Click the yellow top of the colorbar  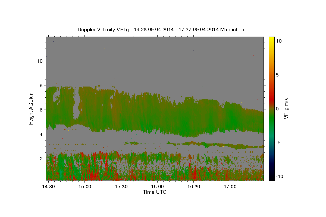[x=272, y=39]
